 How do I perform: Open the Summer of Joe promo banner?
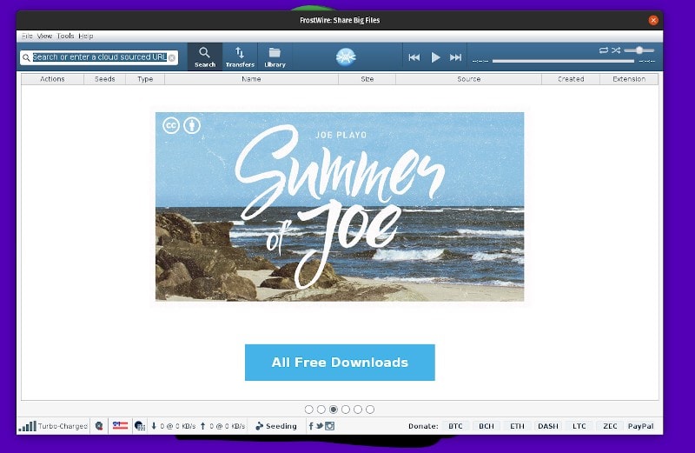point(340,207)
